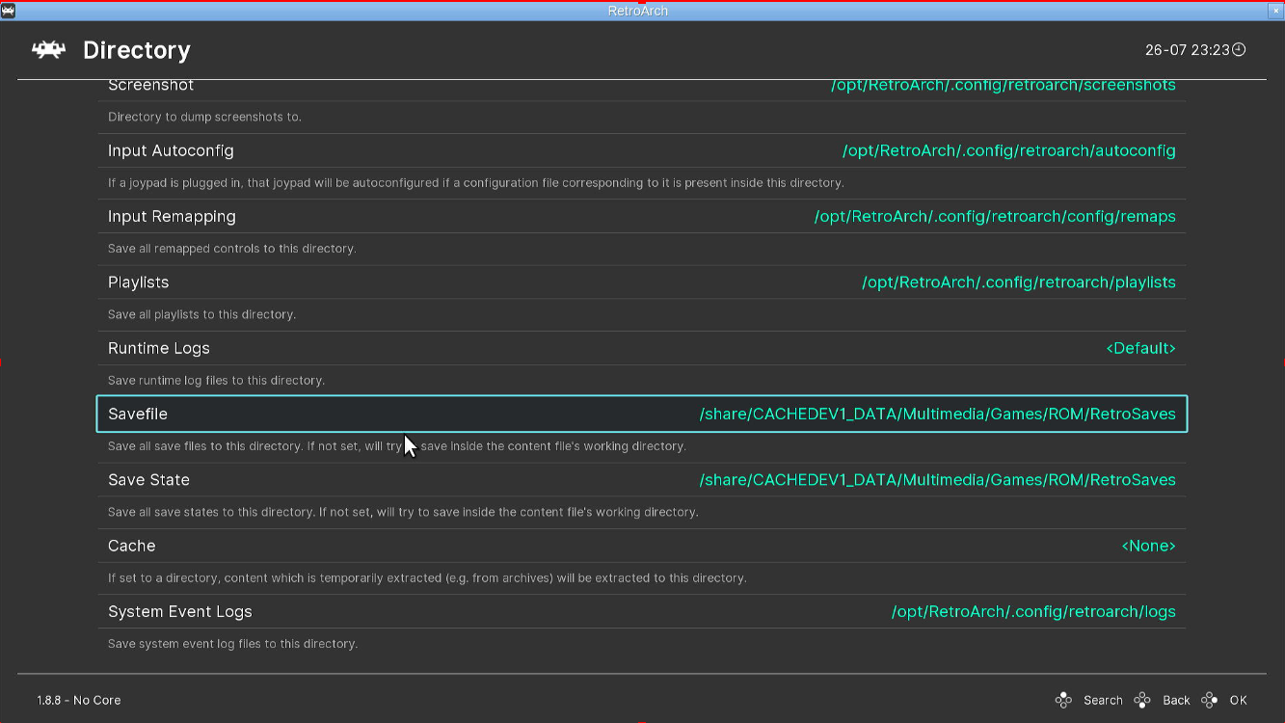Screen dimensions: 1285x723
Task: Select the Savefile directory entry
Action: click(642, 414)
